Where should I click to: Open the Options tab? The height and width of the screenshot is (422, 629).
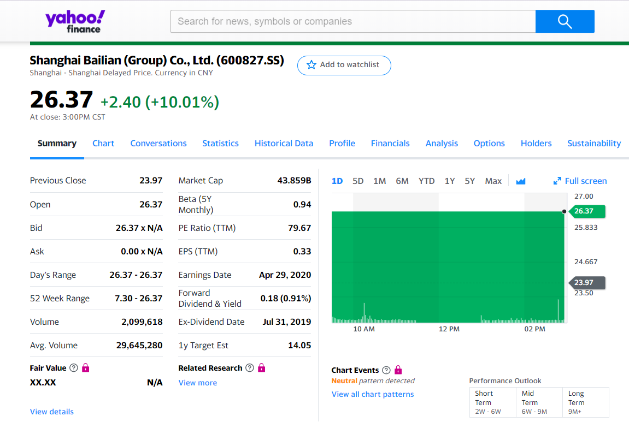point(489,144)
